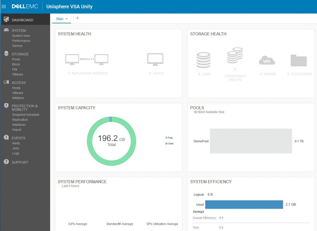The image size is (317, 231).
Task: Click the Access hosts icon
Action: 6,82
